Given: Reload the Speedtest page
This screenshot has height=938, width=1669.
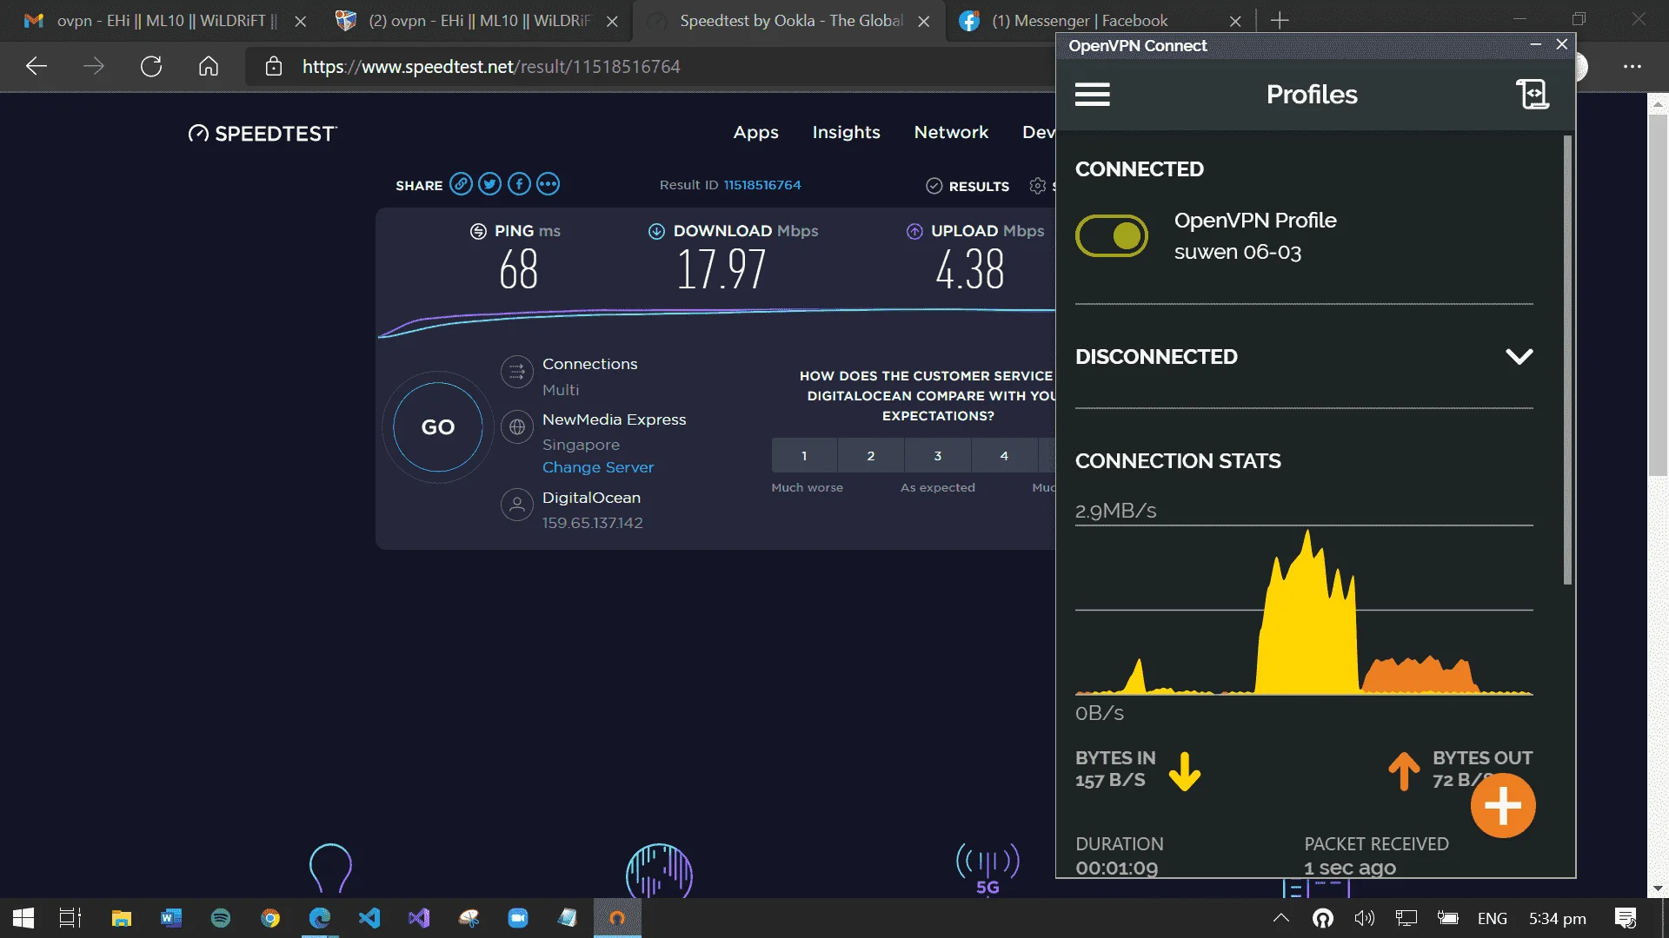Looking at the screenshot, I should click(151, 66).
